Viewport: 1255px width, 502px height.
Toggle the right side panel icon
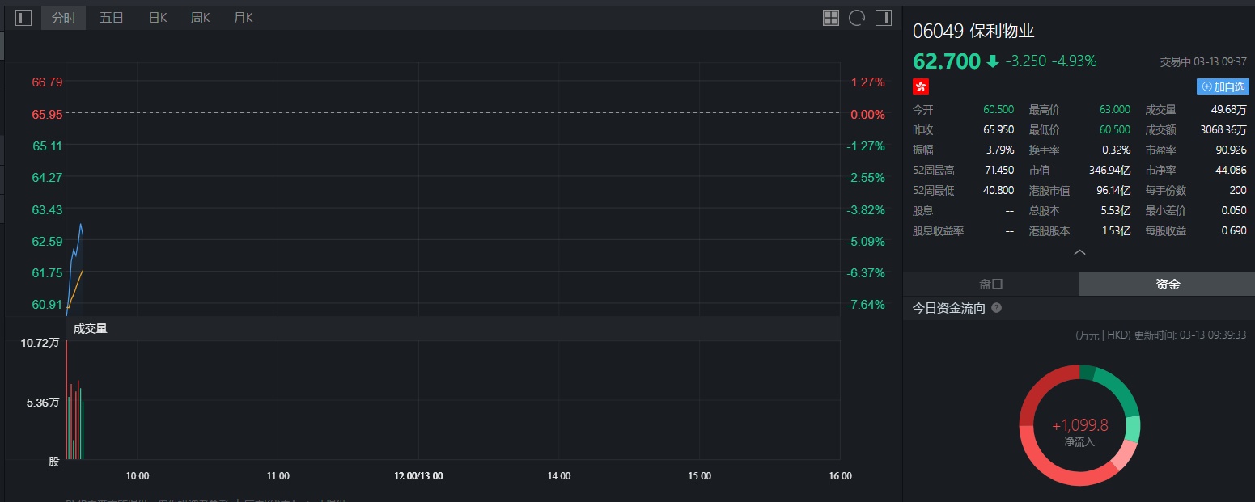click(x=883, y=17)
